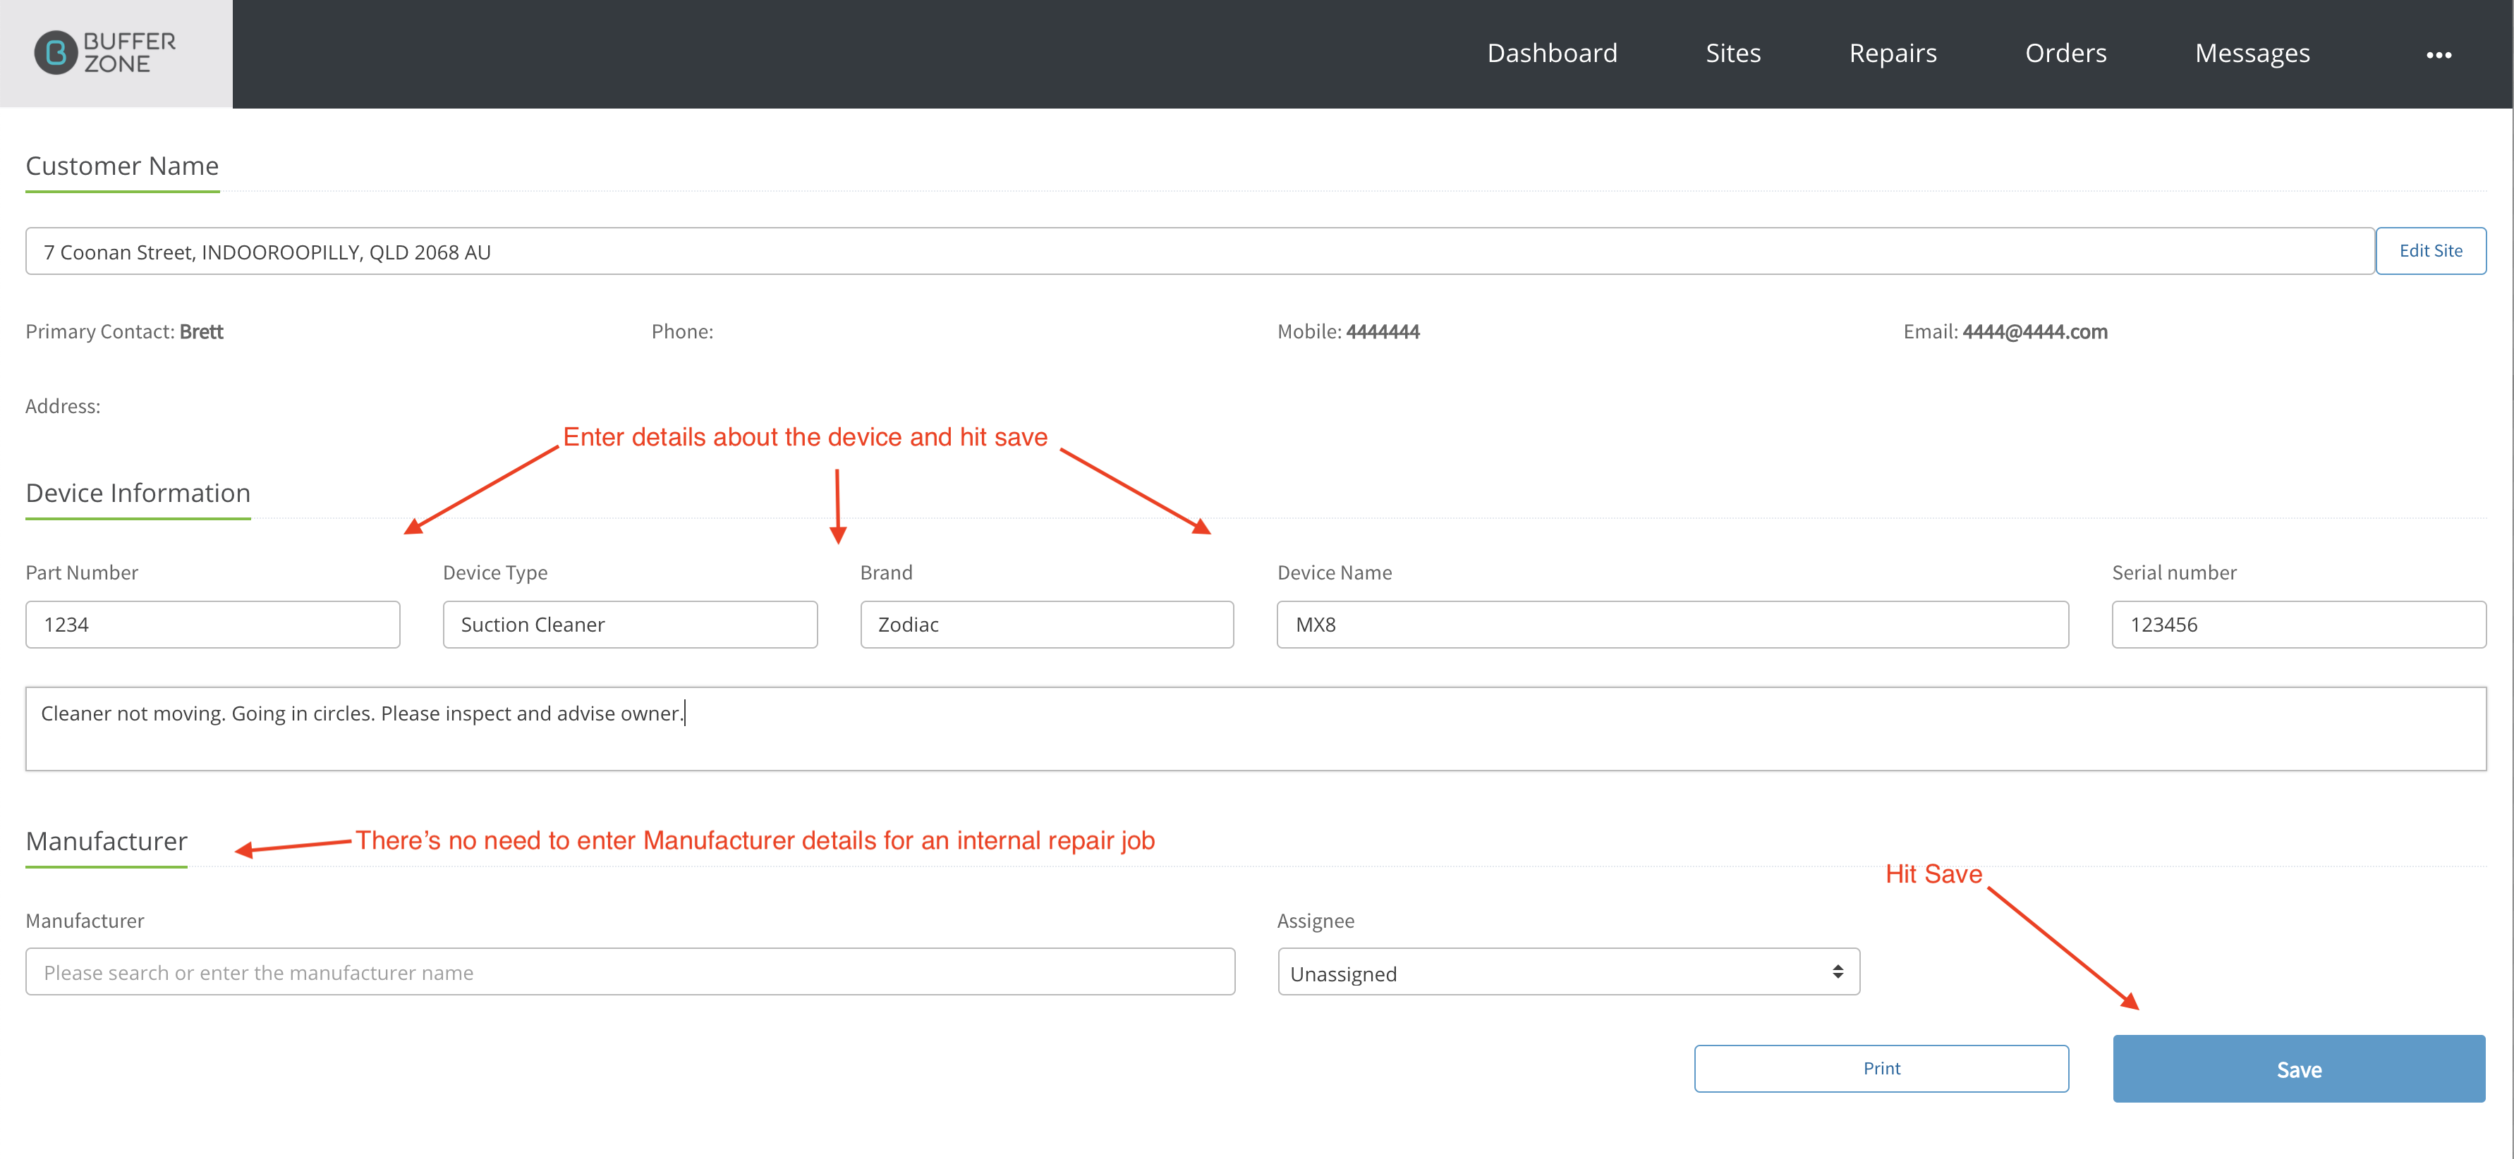Click the email 4444@4444.com
The image size is (2514, 1159).
point(2034,332)
